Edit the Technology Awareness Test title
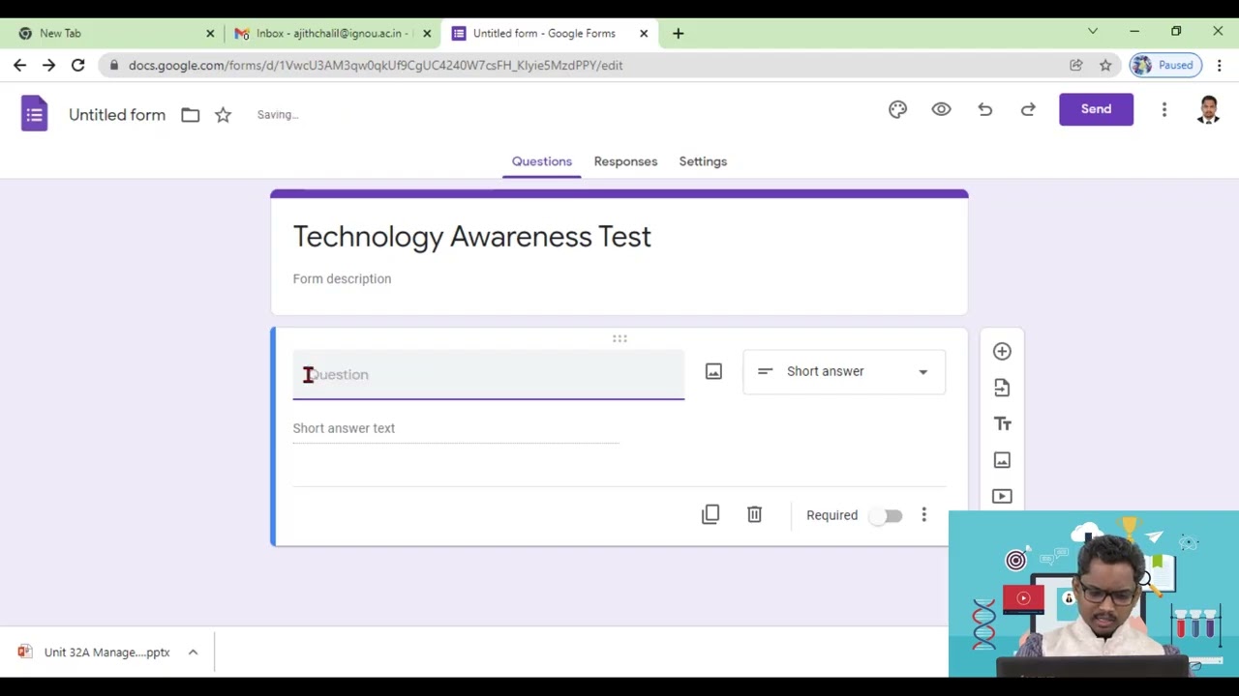Image resolution: width=1239 pixels, height=696 pixels. point(472,237)
